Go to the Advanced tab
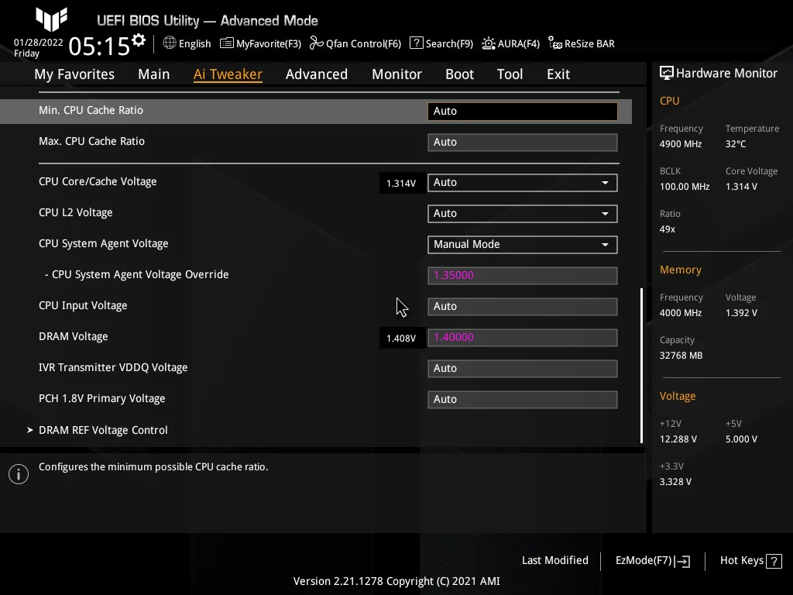This screenshot has height=595, width=793. tap(317, 74)
